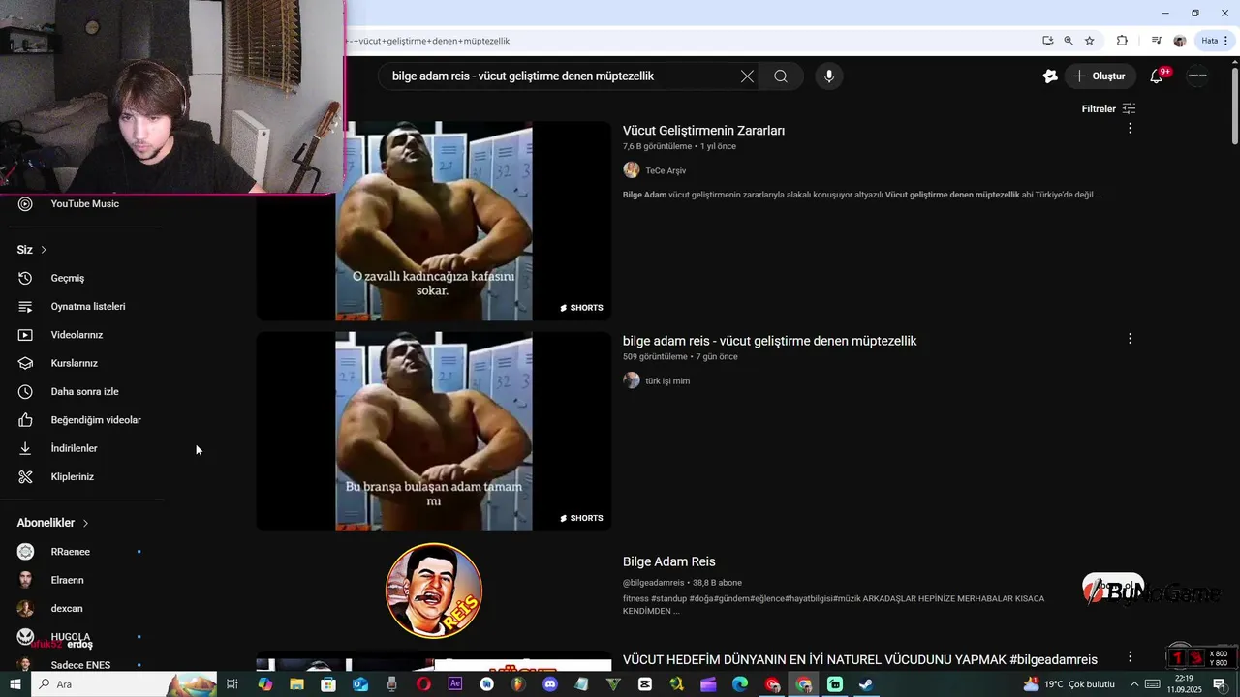The image size is (1240, 697).
Task: Click the Hata browser menu button
Action: tap(1215, 41)
